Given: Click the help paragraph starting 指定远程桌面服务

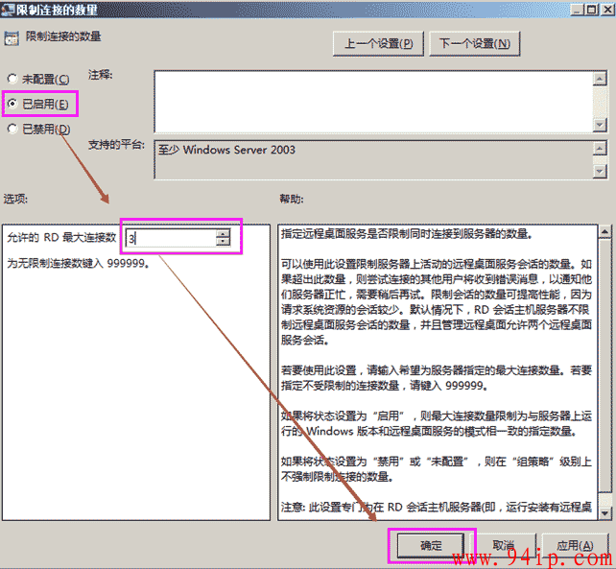Looking at the screenshot, I should 407,234.
